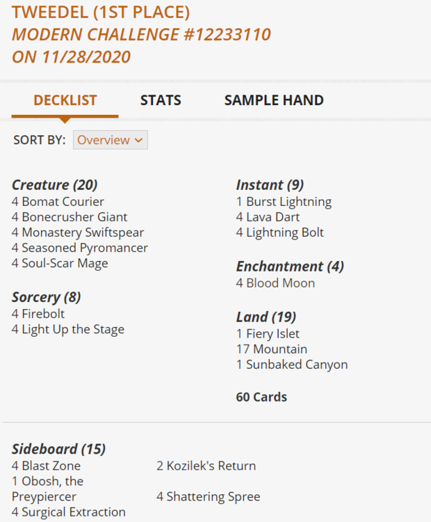Select Surgical Extraction in the sideboard
Screen dimensions: 431x522
[74, 512]
